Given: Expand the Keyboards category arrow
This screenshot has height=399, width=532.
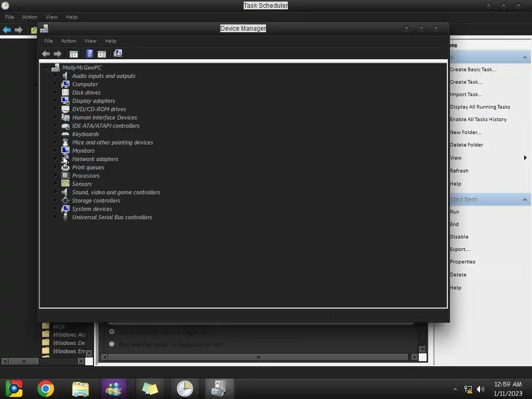Looking at the screenshot, I should click(56, 134).
